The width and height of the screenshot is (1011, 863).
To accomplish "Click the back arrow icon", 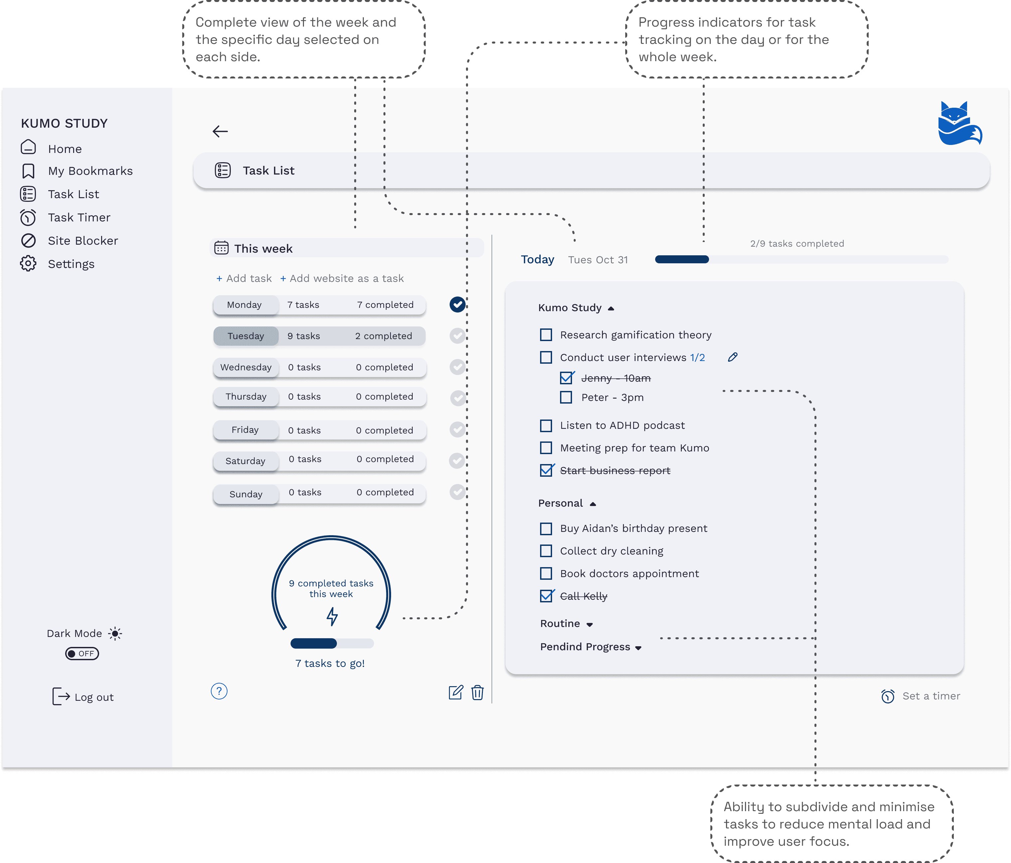I will tap(220, 131).
